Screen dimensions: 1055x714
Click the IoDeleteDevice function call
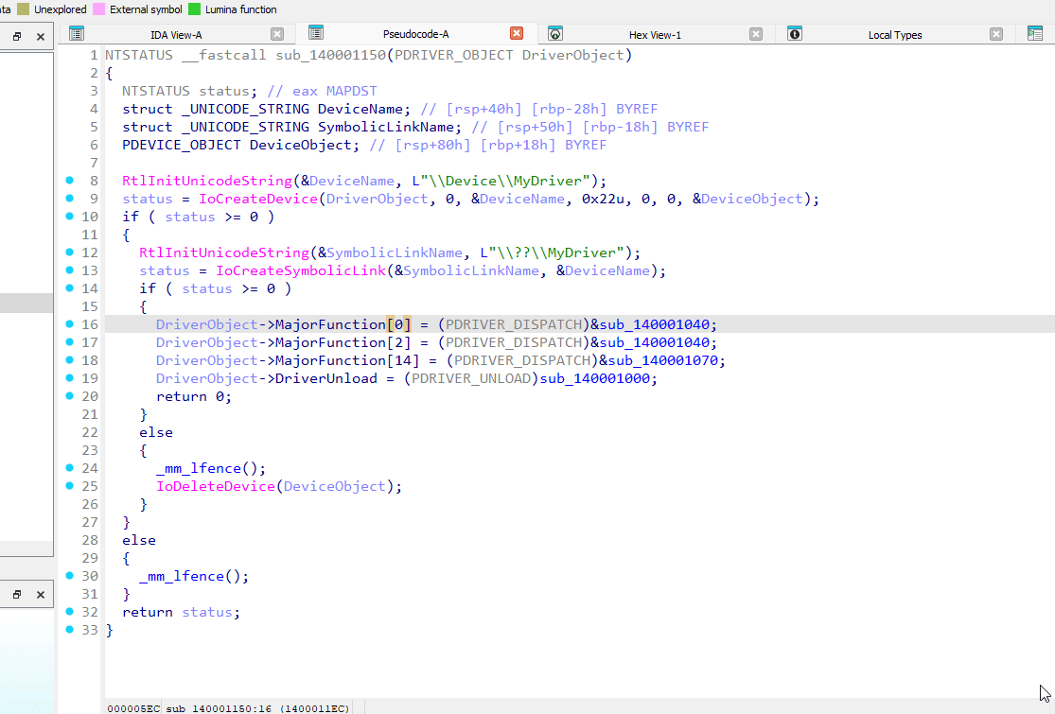(x=216, y=486)
